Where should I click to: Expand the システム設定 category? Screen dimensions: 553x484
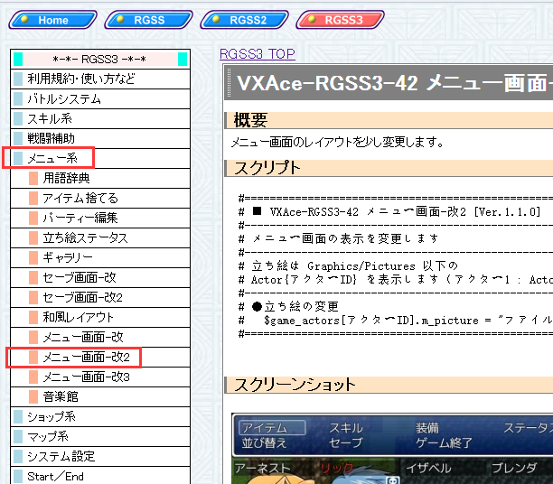(100, 456)
